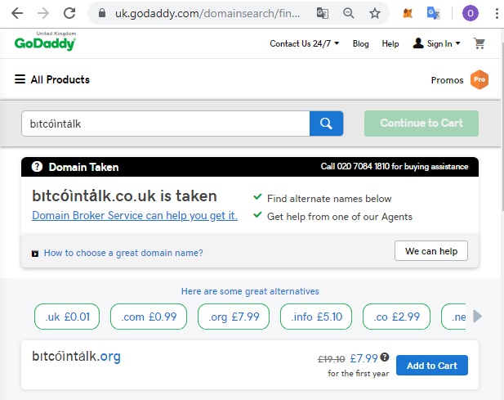The image size is (504, 400).
Task: Select the .org £7.99 alternative
Action: [234, 317]
